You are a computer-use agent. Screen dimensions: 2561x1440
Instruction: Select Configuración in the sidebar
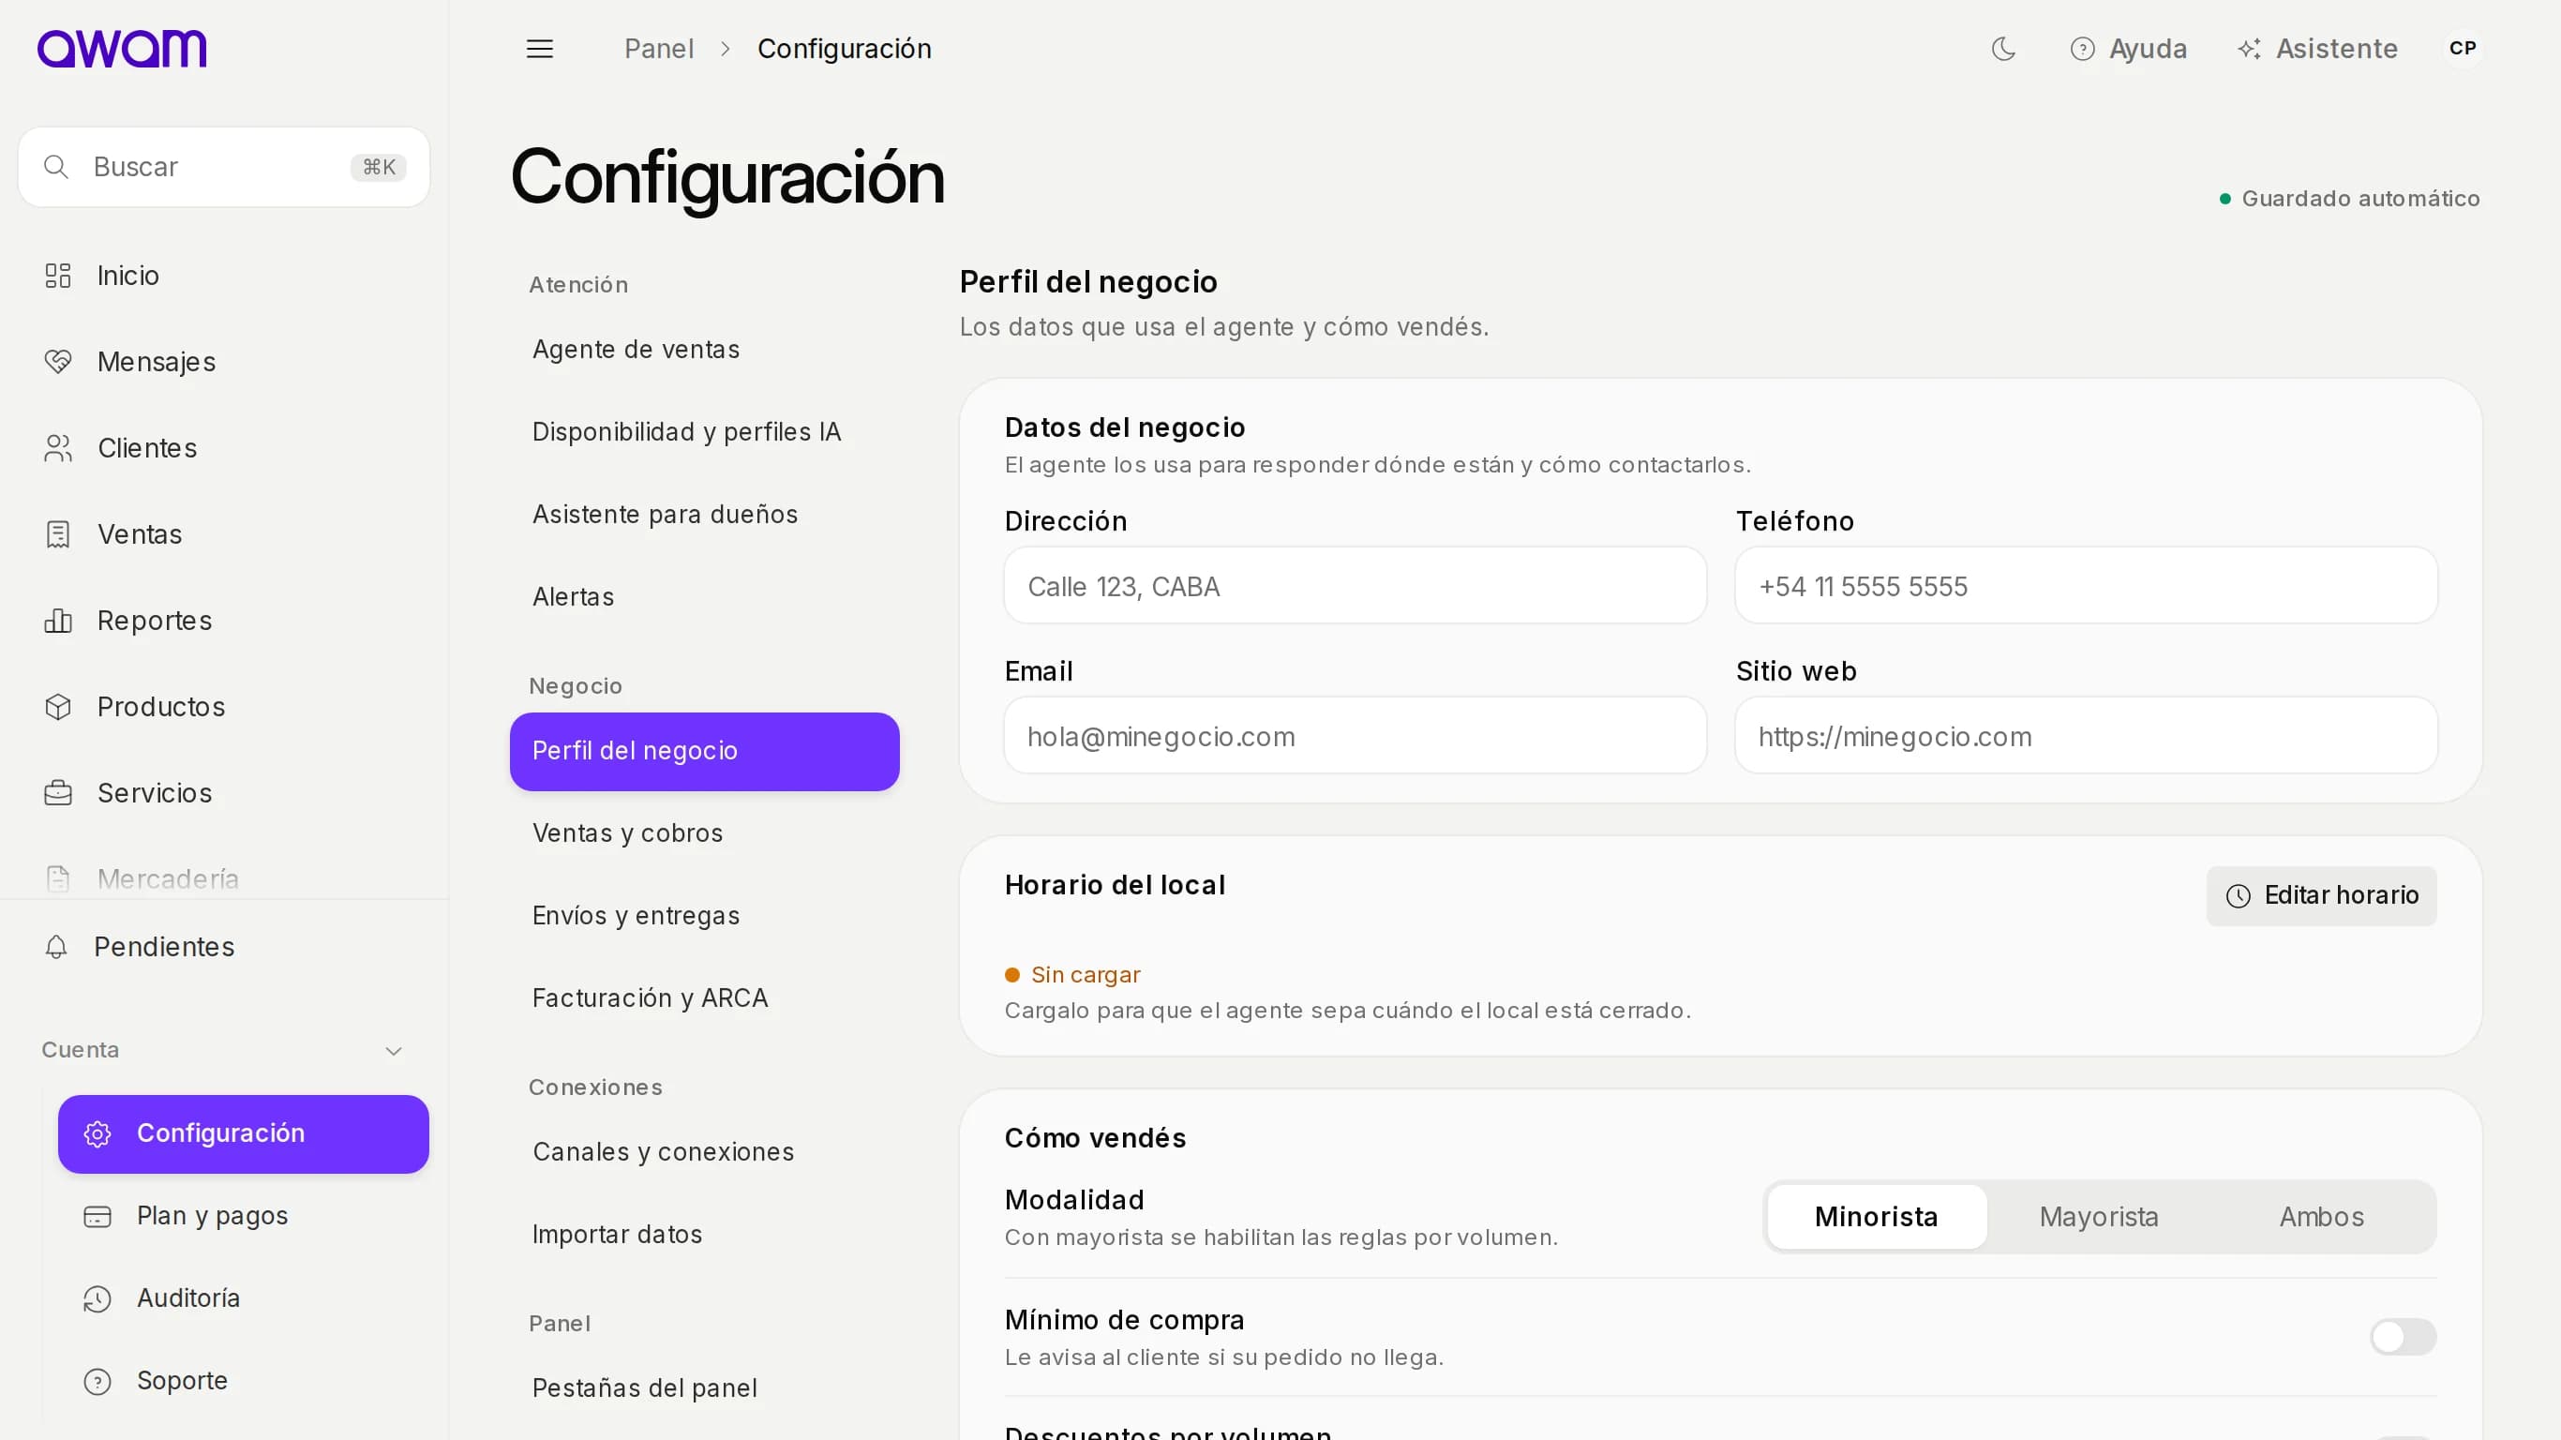click(x=244, y=1133)
